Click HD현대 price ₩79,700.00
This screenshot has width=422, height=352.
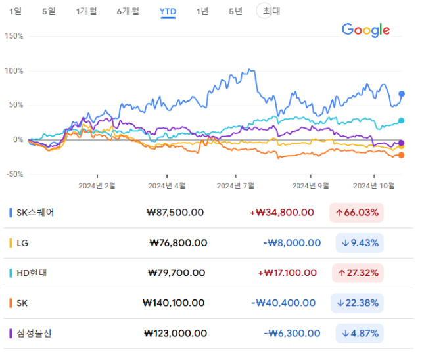pos(177,273)
